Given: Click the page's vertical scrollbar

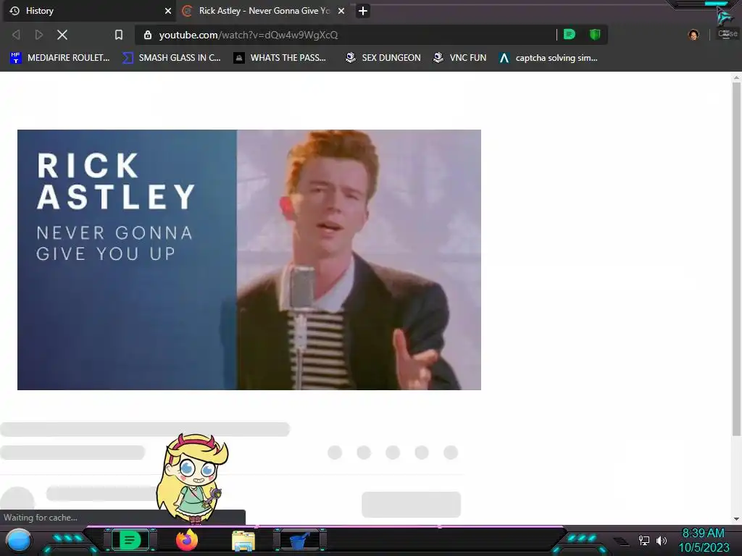Looking at the screenshot, I should [x=736, y=259].
